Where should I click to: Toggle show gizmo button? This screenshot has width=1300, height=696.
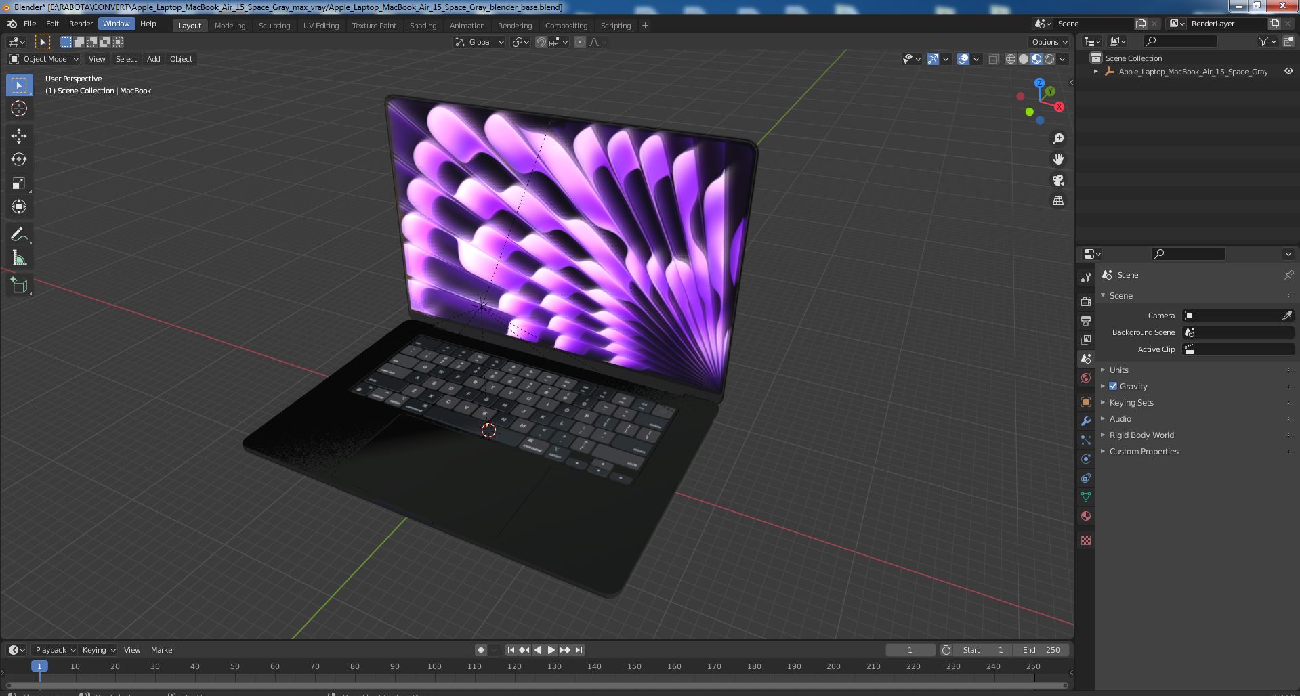pyautogui.click(x=933, y=59)
